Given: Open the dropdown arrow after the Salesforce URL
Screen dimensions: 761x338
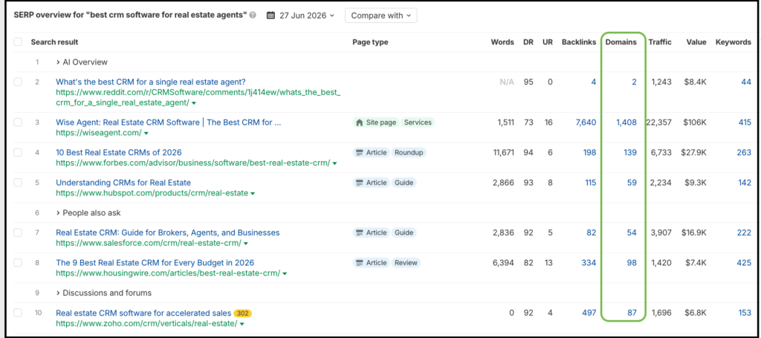Looking at the screenshot, I should coord(246,244).
